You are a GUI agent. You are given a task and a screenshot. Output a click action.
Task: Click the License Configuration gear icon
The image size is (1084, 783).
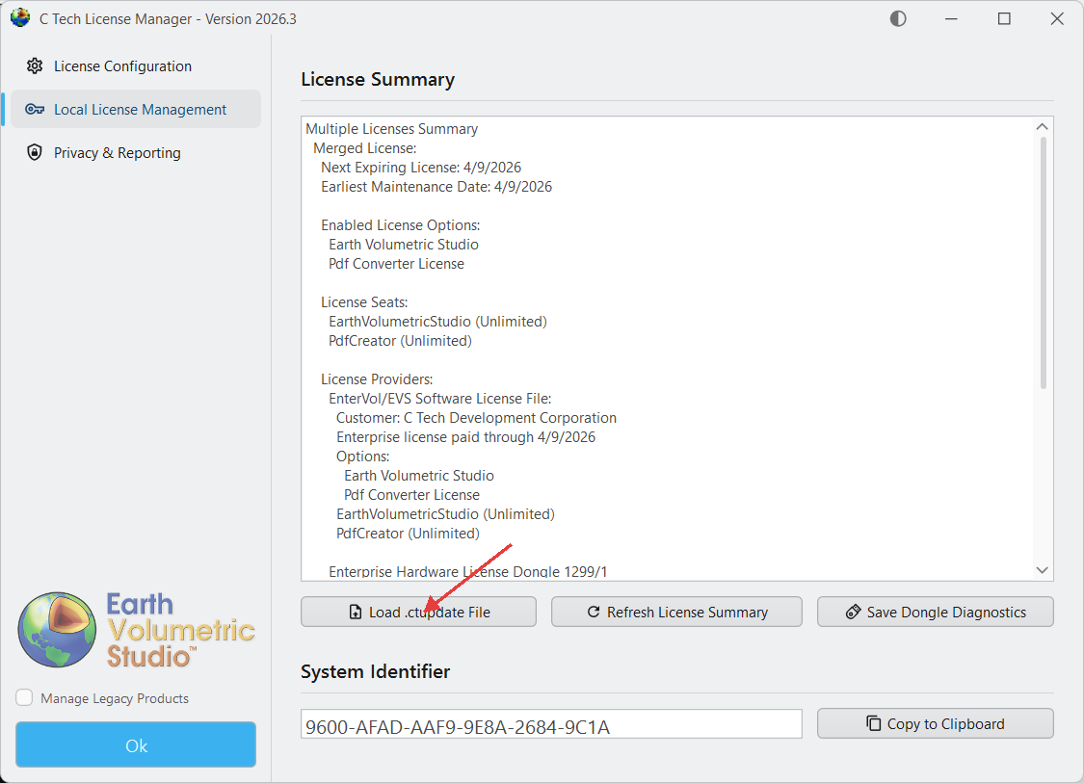[35, 66]
